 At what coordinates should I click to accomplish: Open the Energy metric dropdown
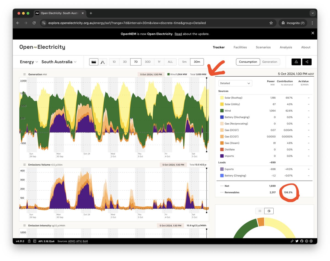click(x=29, y=62)
